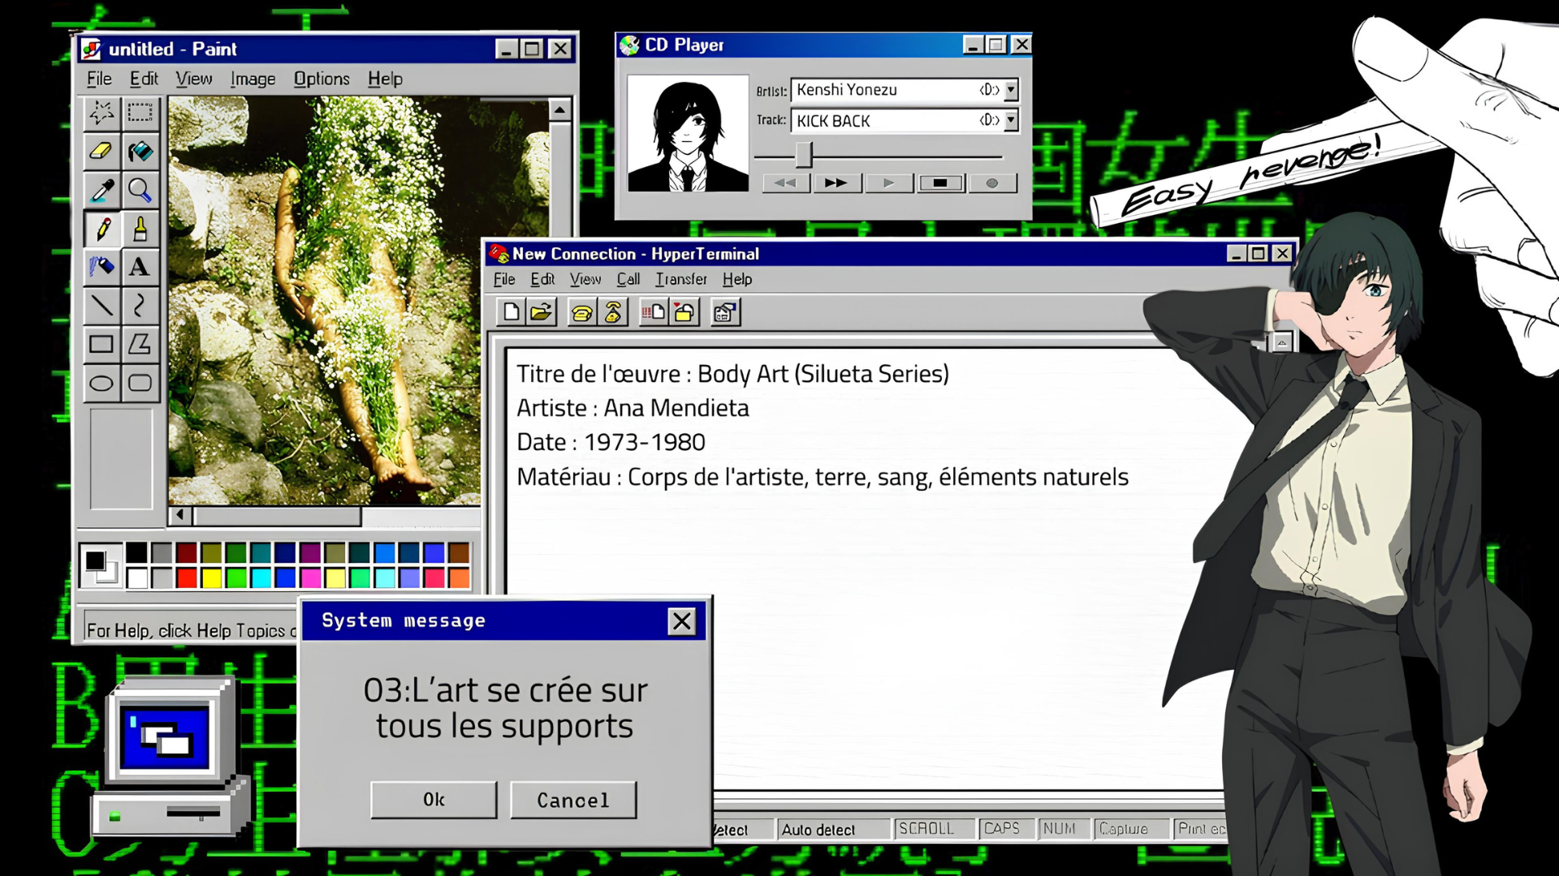Click the Paint horizontal scrollbar left arrow
The image size is (1559, 876).
(x=179, y=515)
